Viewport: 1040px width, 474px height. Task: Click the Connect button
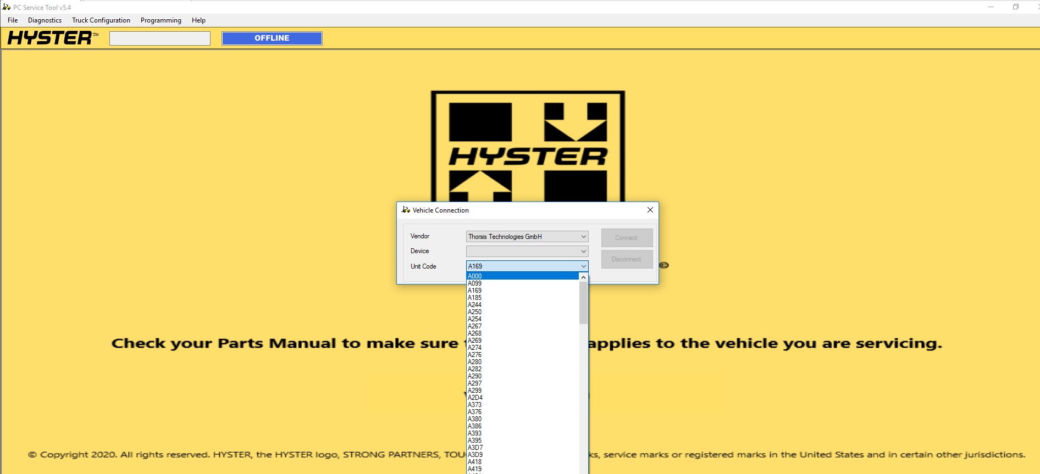627,238
